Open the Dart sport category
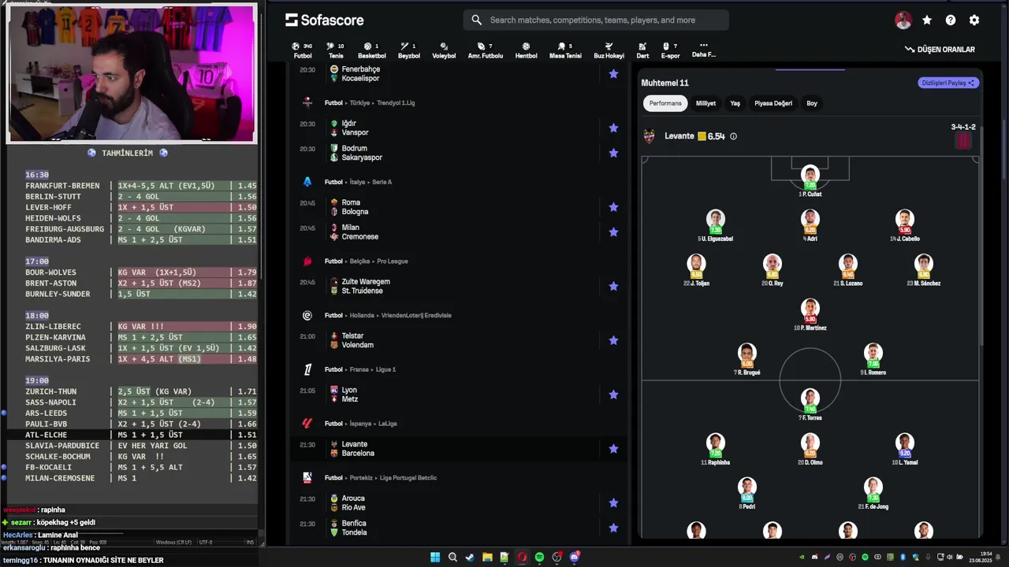The height and width of the screenshot is (567, 1009). tap(642, 50)
